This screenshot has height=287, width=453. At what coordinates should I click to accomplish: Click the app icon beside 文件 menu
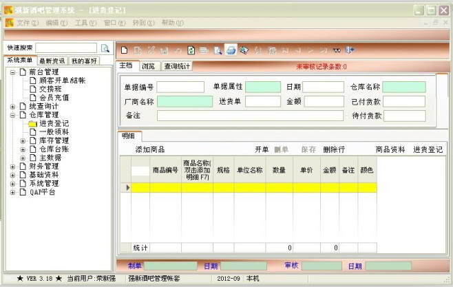pyautogui.click(x=9, y=23)
